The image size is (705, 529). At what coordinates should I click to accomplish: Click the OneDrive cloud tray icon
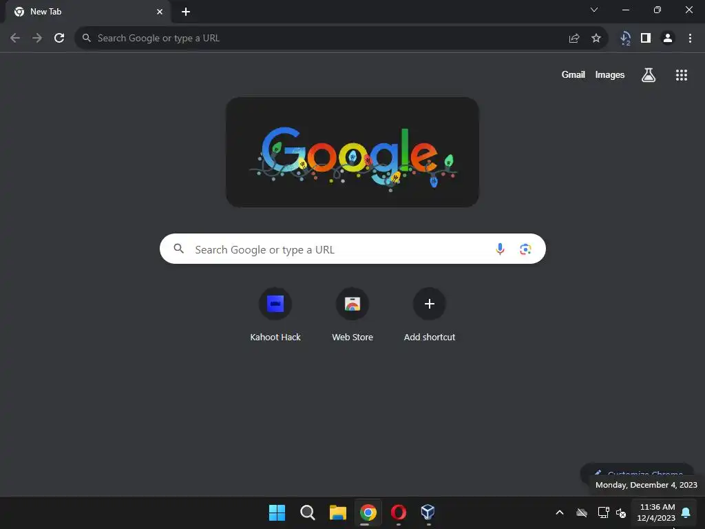pos(582,512)
